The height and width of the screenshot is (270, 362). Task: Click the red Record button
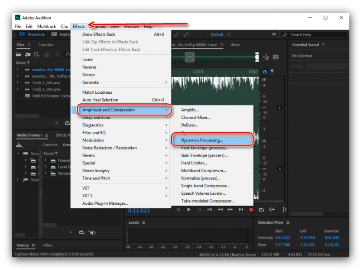pyautogui.click(x=251, y=210)
